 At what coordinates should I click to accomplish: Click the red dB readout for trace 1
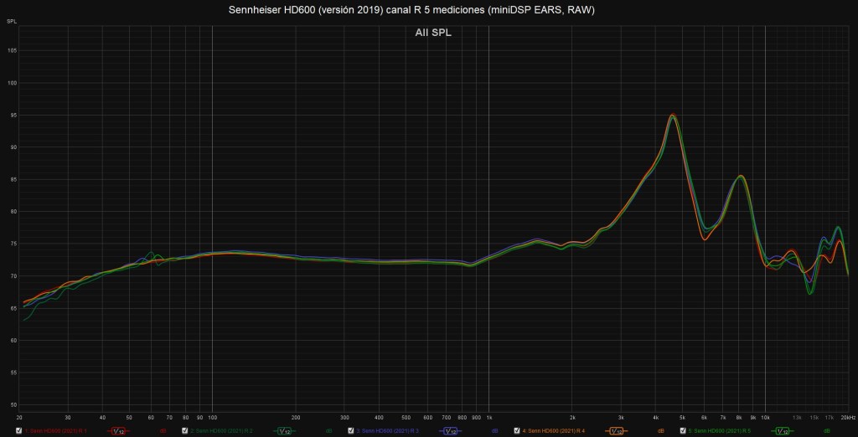[x=163, y=431]
